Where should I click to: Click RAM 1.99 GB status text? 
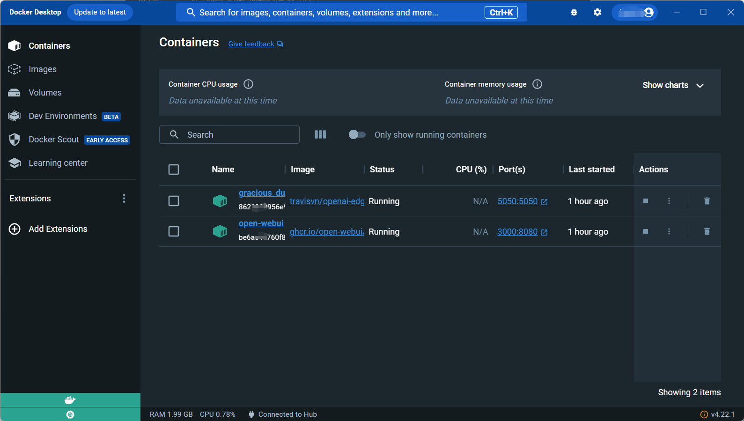(171, 414)
